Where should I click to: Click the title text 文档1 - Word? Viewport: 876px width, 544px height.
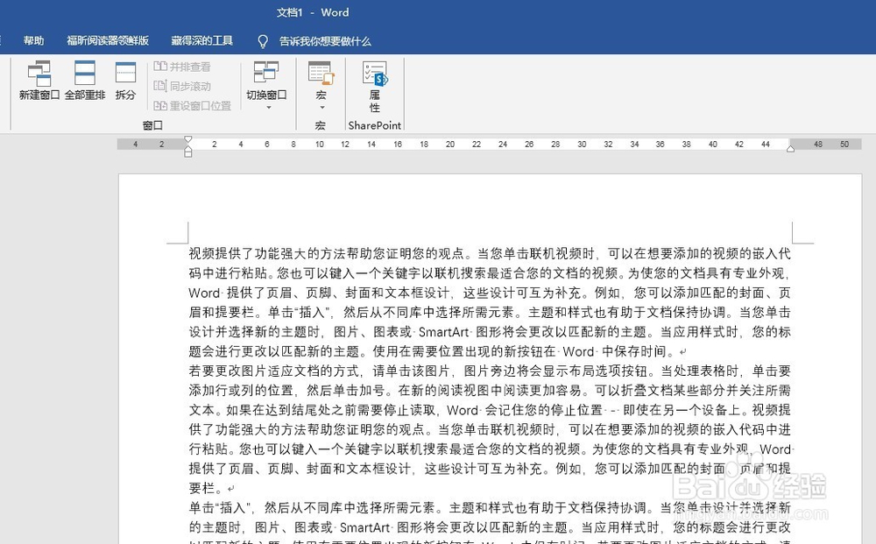(x=313, y=12)
